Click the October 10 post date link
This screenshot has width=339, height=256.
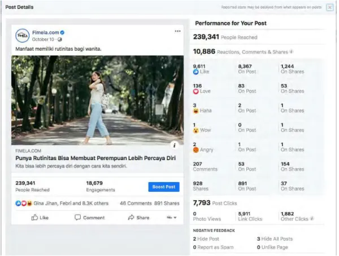43,39
